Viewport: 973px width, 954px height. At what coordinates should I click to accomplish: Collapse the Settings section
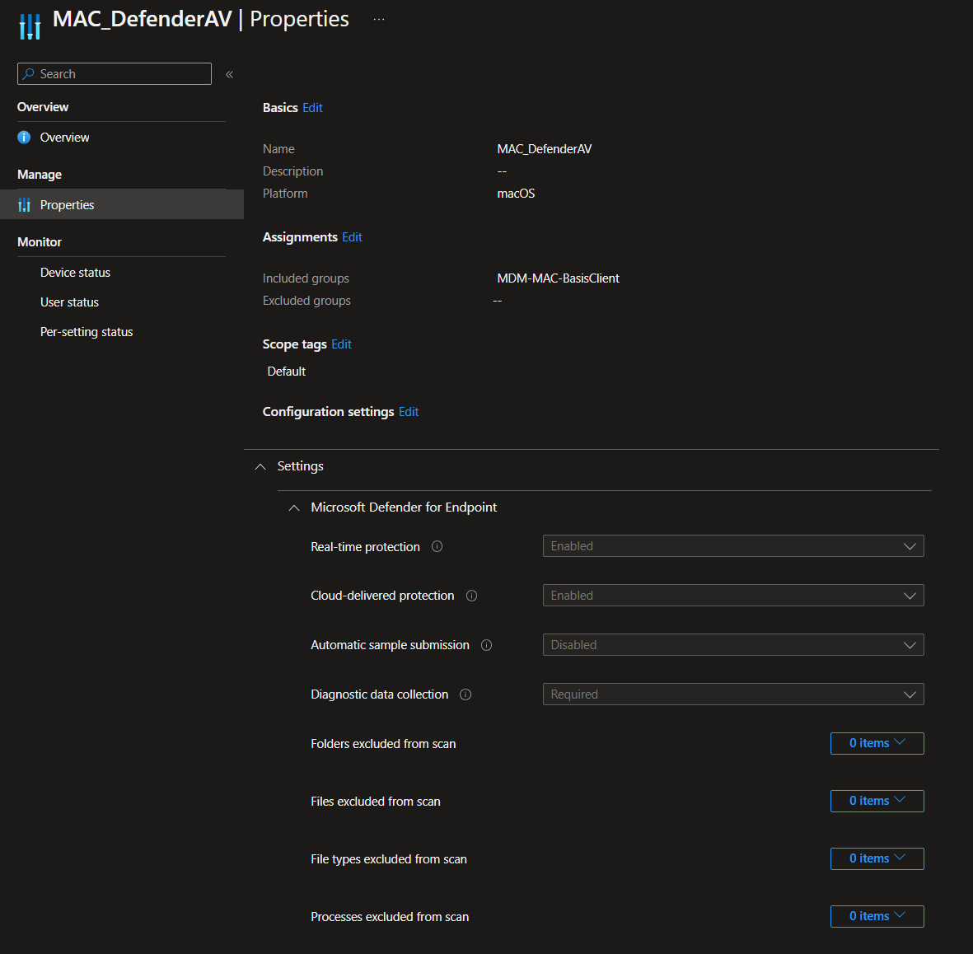pyautogui.click(x=260, y=466)
